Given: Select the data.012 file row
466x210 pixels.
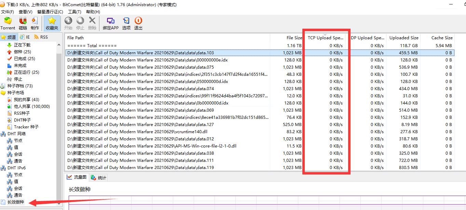Looking at the screenshot, I should 260,139.
